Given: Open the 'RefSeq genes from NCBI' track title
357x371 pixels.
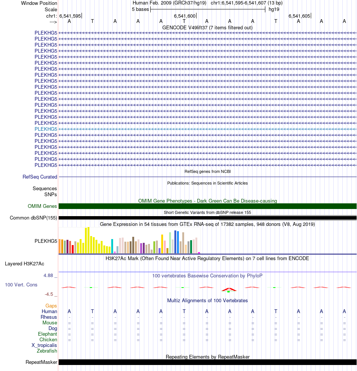Looking at the screenshot, I should tap(207, 171).
